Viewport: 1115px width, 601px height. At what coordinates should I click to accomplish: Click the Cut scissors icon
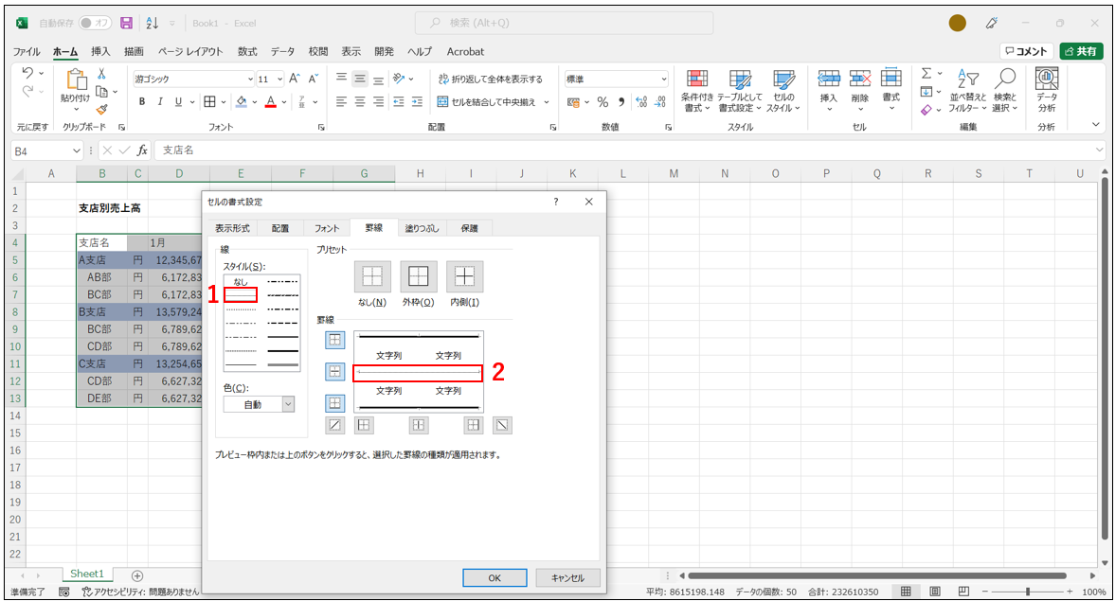(101, 74)
